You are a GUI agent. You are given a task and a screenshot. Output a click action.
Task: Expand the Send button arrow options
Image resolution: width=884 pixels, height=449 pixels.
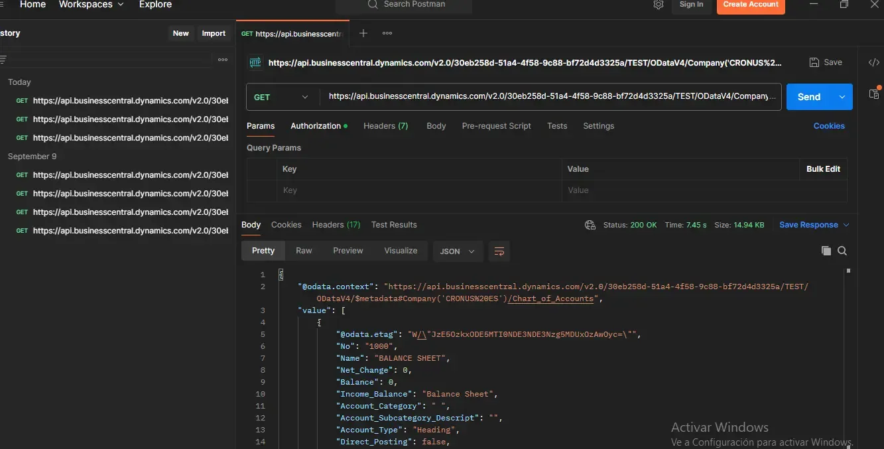[x=842, y=97]
